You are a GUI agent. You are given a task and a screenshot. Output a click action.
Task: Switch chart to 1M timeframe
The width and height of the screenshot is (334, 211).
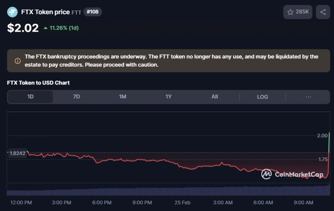pyautogui.click(x=122, y=97)
